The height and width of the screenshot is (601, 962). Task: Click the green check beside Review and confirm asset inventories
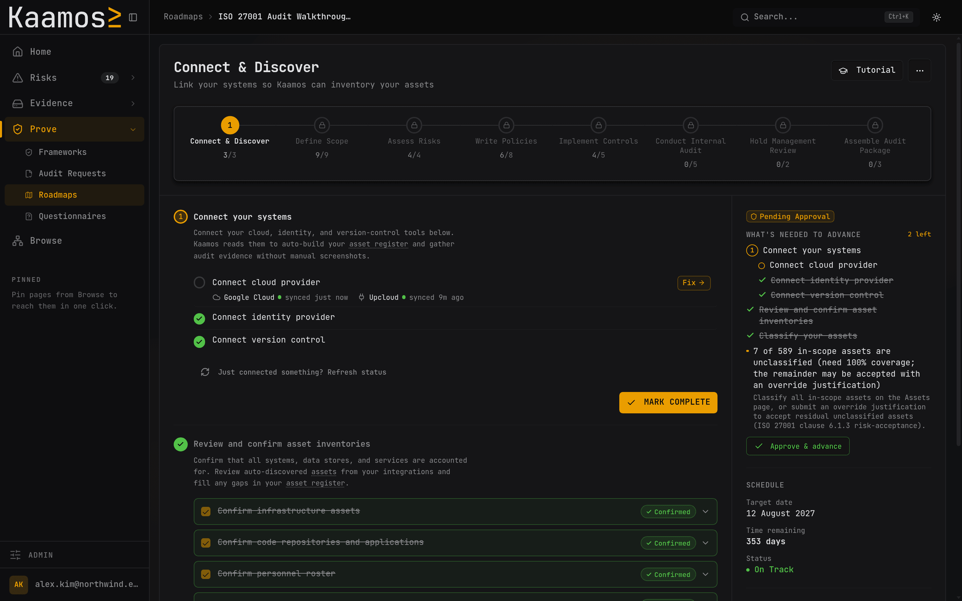click(181, 444)
